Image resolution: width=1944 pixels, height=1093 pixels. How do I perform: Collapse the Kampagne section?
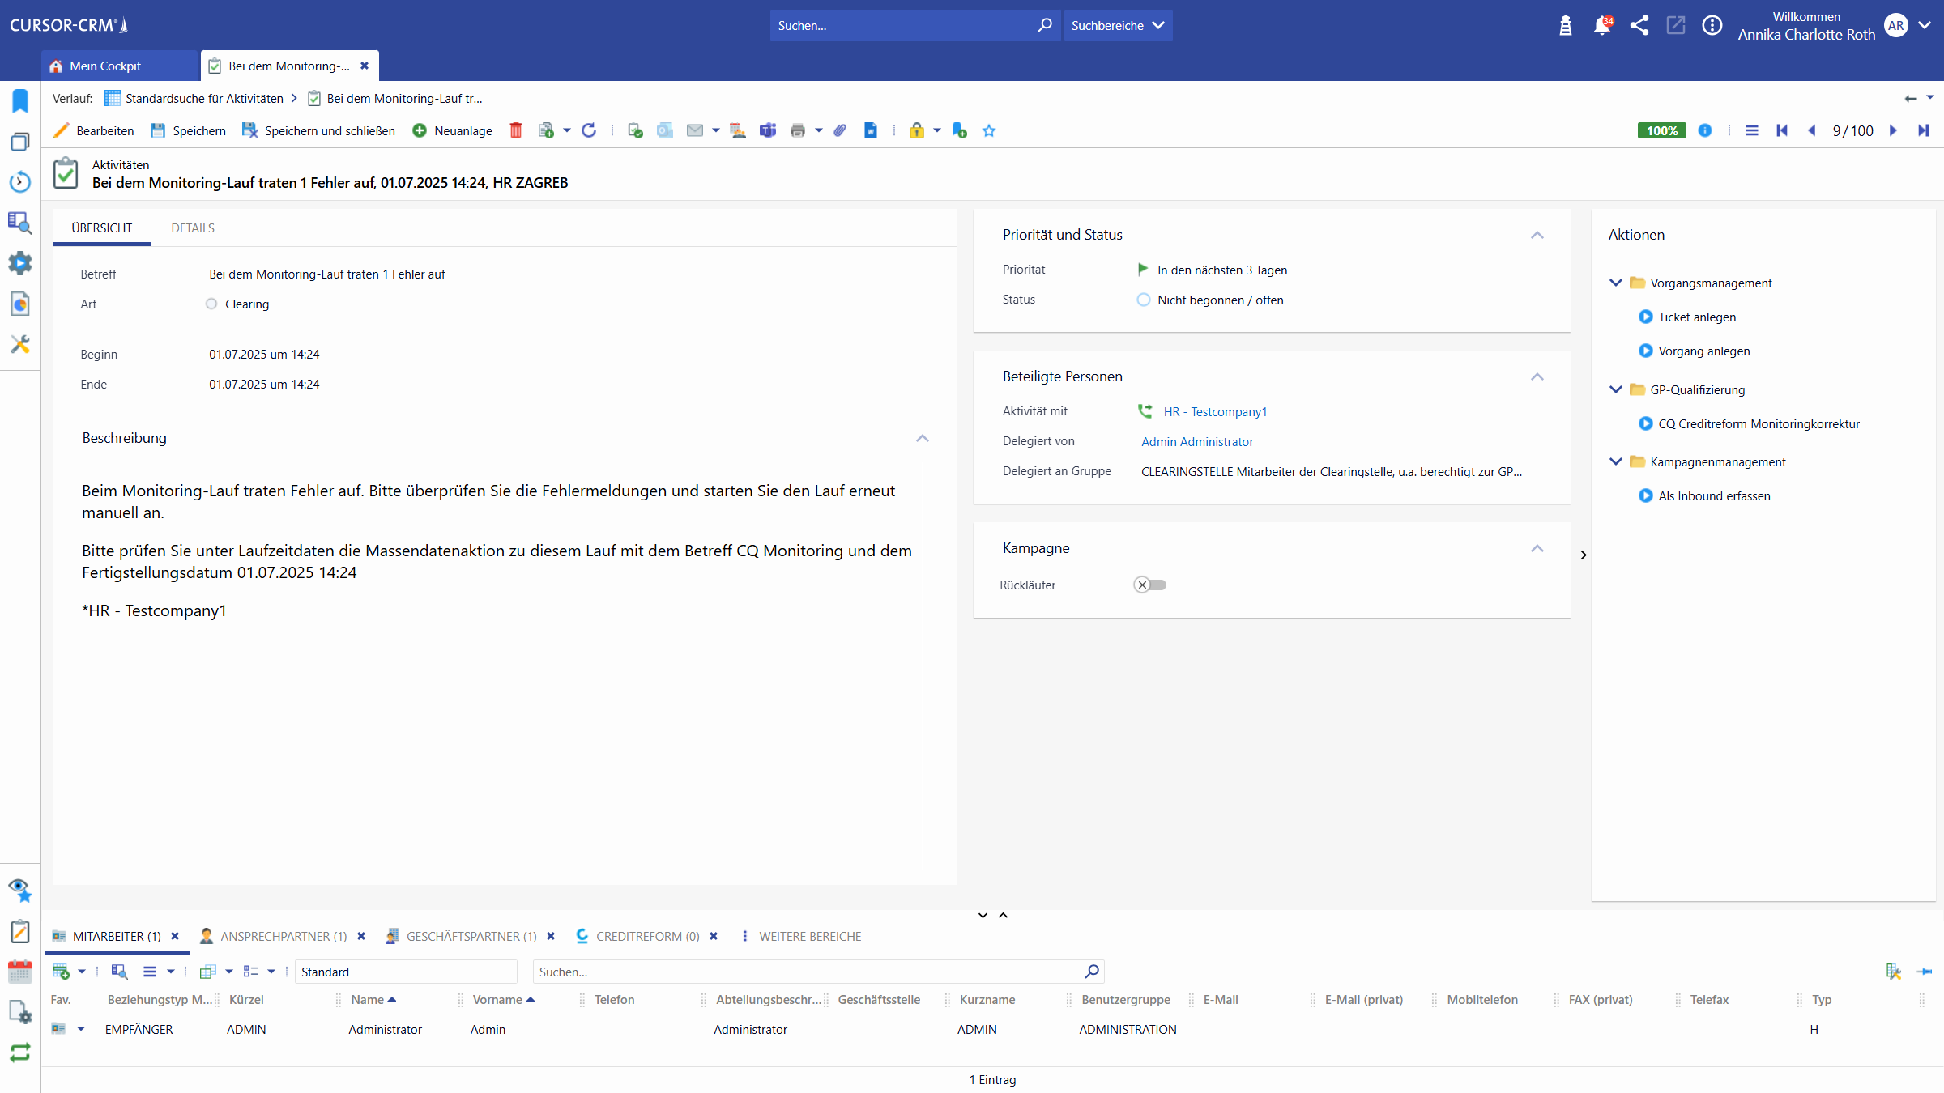[x=1537, y=548]
